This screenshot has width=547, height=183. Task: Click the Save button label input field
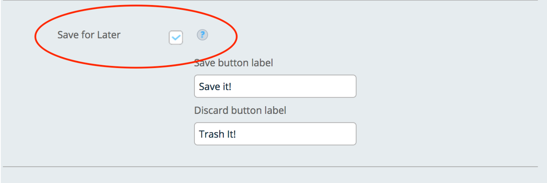(275, 86)
